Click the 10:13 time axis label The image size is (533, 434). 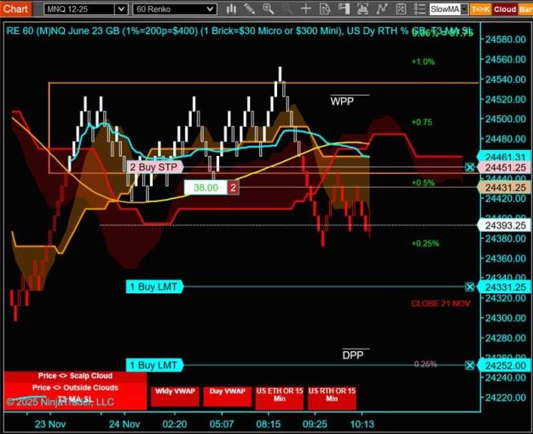click(362, 424)
